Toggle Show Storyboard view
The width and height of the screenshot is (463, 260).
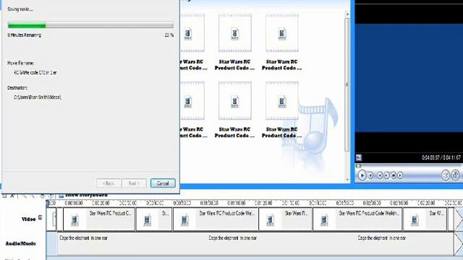[83, 195]
